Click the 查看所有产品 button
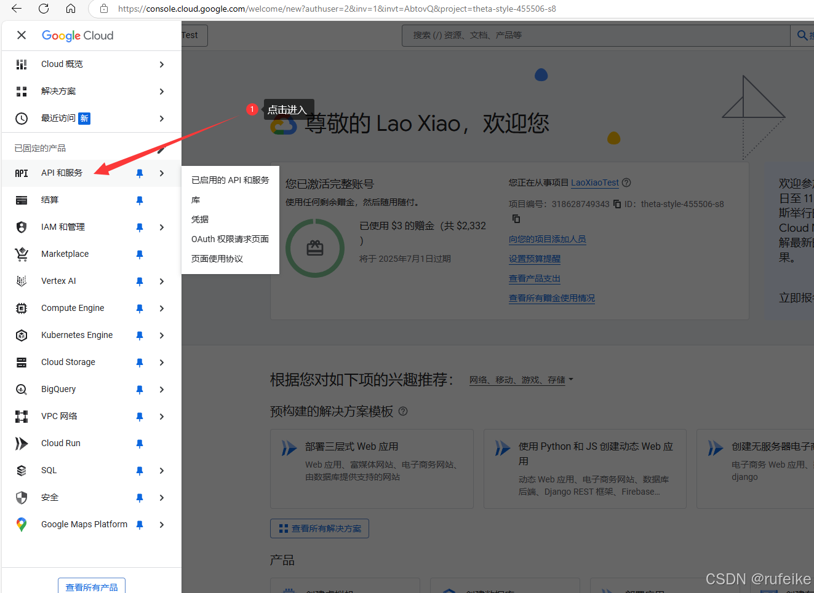 (x=92, y=587)
